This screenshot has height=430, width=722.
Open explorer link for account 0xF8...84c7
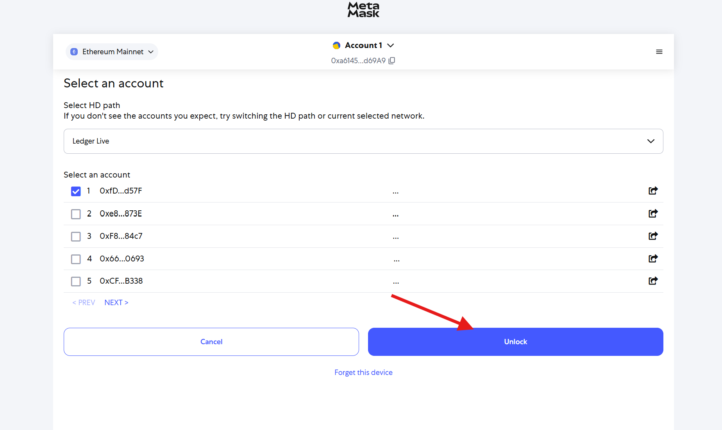click(x=653, y=236)
